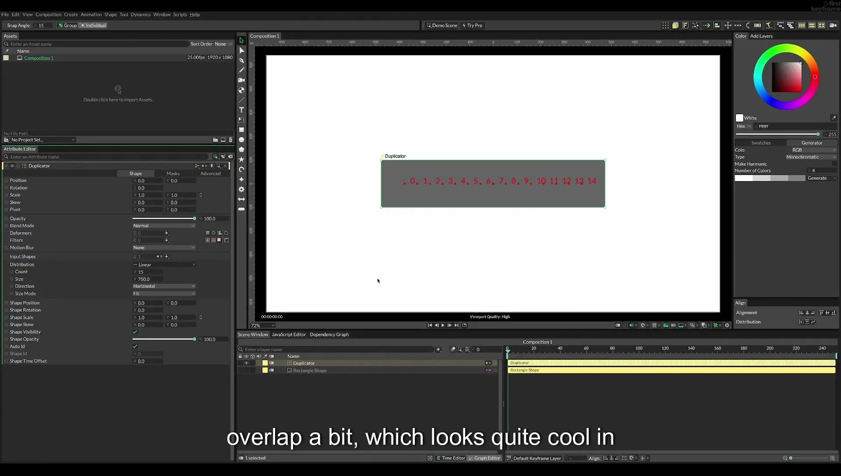The width and height of the screenshot is (841, 476).
Task: Select the Arc shape tool
Action: coord(241,170)
